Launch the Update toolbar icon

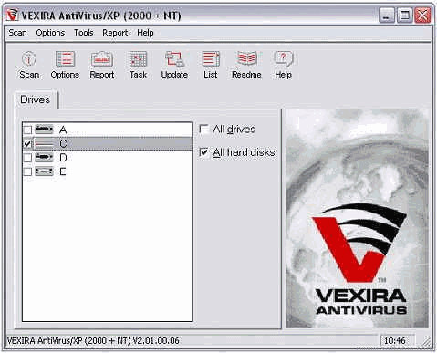coord(174,59)
